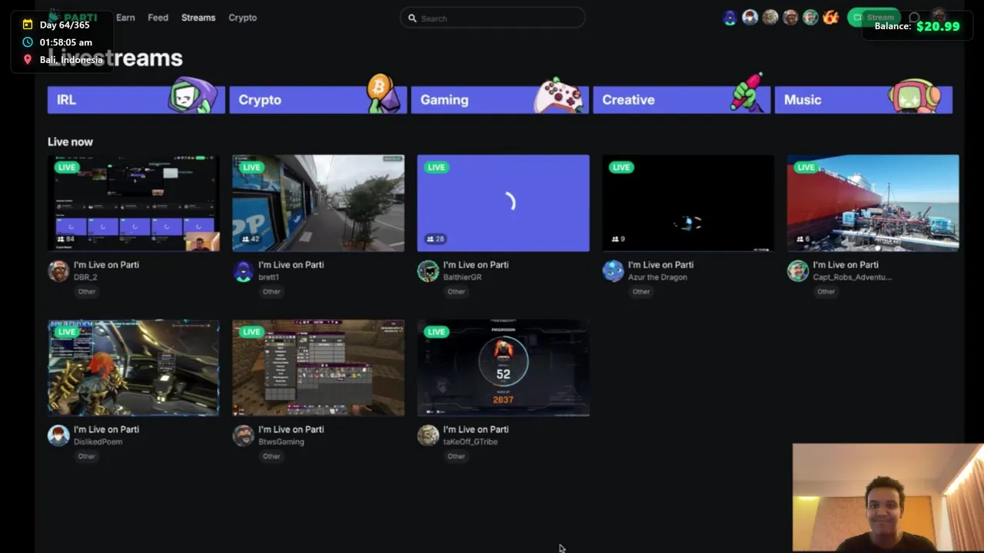Screen dimensions: 984x553
Task: Click viewer count 84 on DBR_2 stream
Action: click(65, 239)
